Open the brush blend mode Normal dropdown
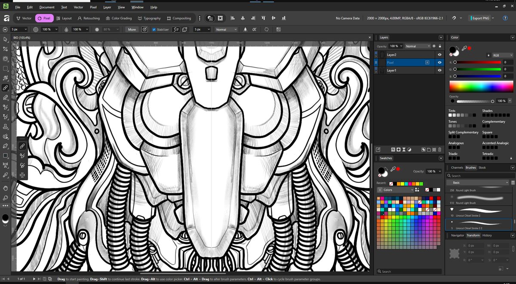 pos(226,29)
